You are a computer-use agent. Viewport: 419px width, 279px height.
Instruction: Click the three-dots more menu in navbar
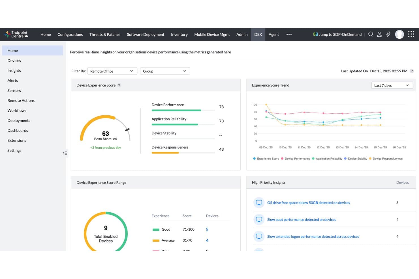(x=289, y=34)
